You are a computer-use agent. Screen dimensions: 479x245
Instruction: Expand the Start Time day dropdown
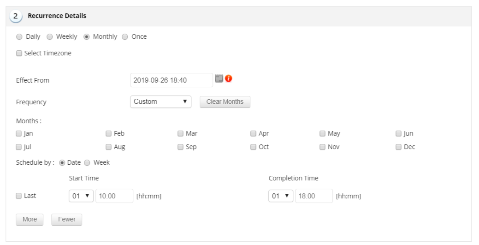81,196
